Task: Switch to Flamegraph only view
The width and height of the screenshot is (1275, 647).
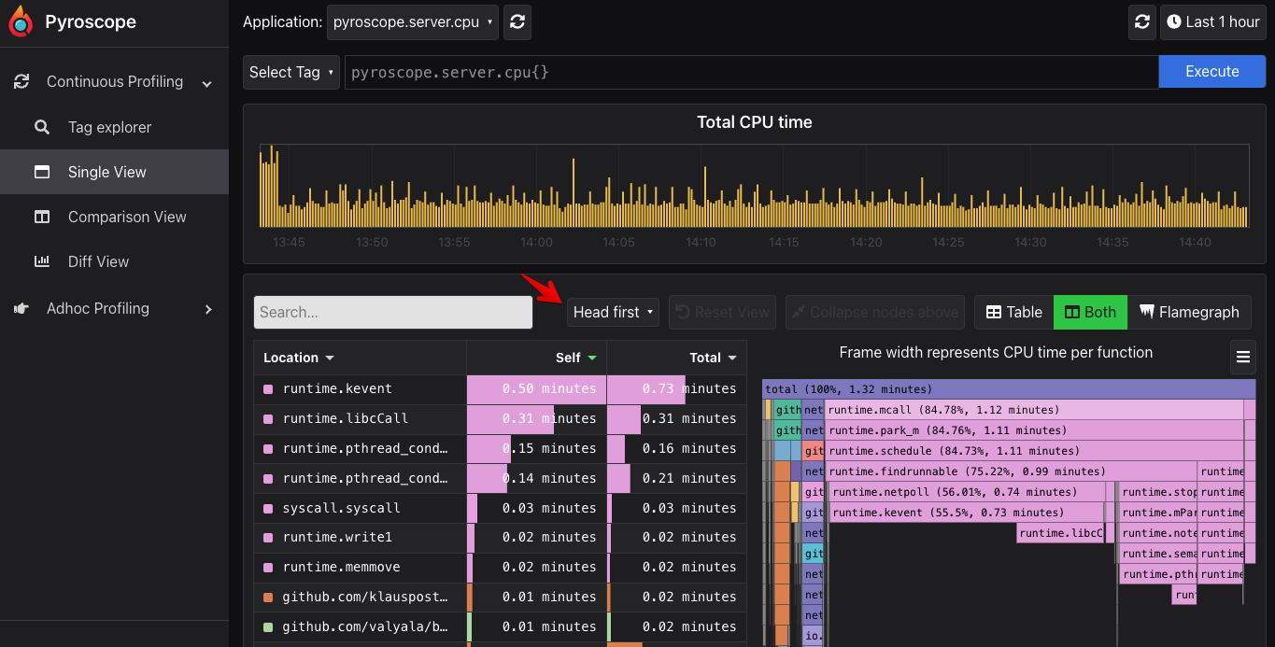Action: click(x=1189, y=312)
